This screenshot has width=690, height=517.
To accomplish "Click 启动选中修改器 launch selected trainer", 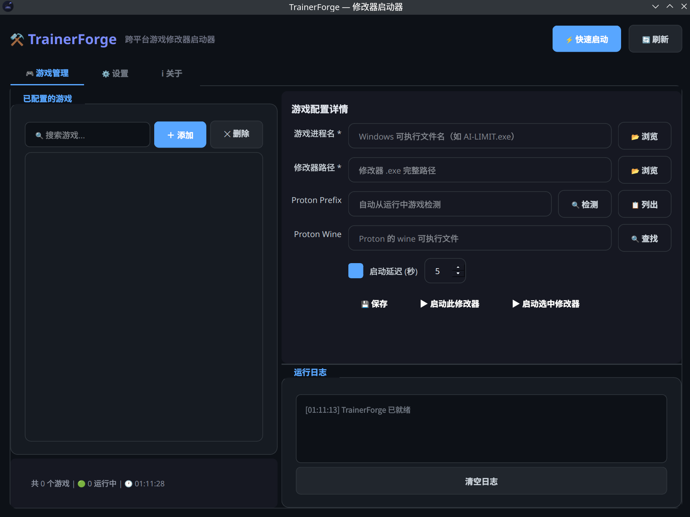I will [x=546, y=304].
